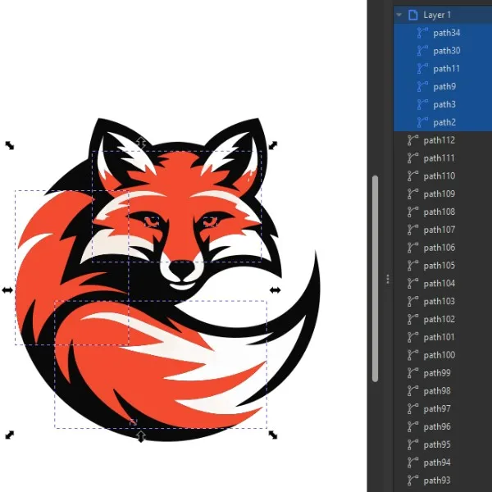Click the bottom-center vertical scale handle

(141, 436)
